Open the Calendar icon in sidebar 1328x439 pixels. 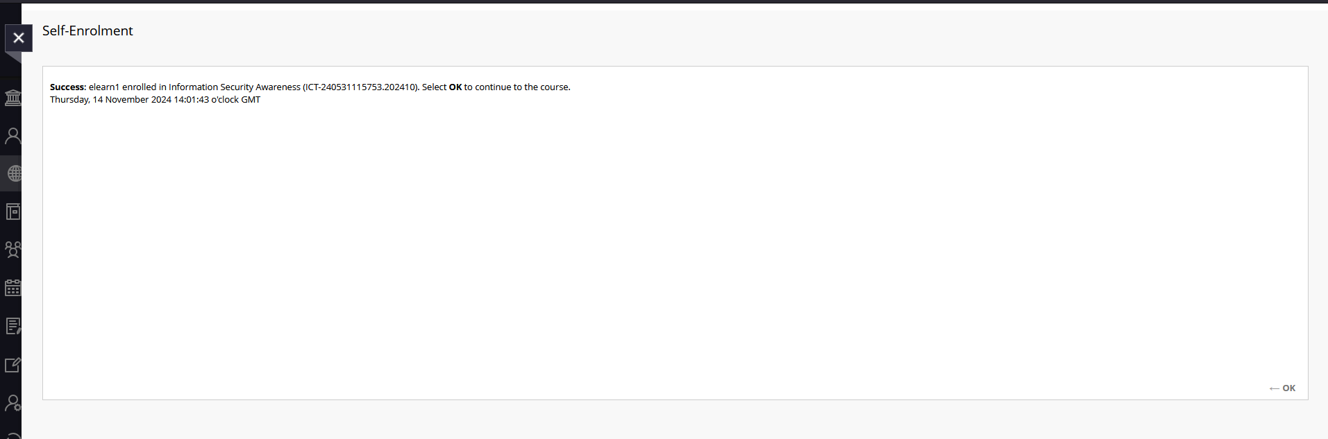pos(12,288)
